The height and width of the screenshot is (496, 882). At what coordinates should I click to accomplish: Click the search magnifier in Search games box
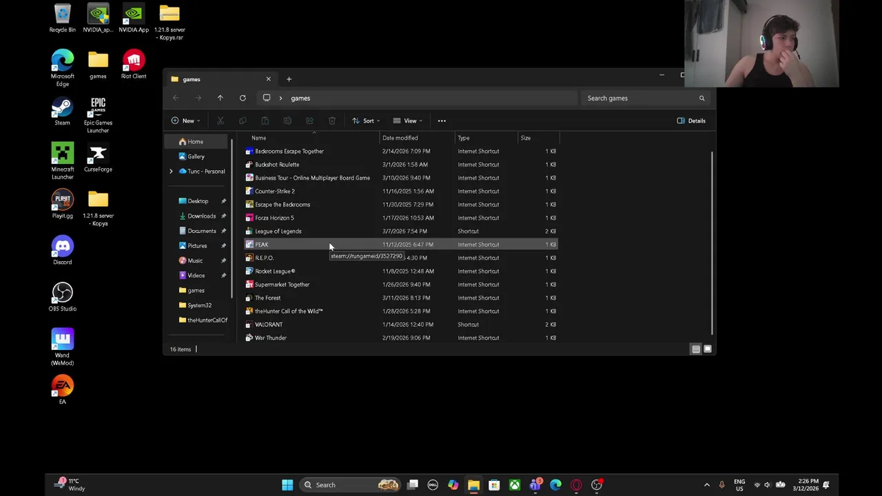[701, 98]
